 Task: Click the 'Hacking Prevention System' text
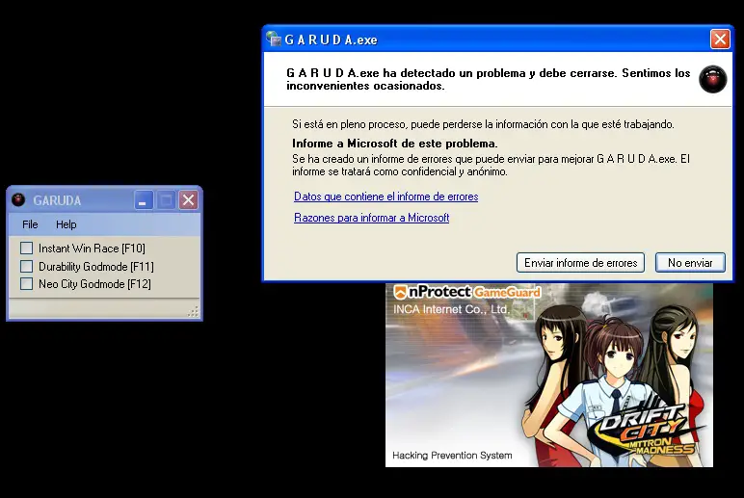pos(452,456)
